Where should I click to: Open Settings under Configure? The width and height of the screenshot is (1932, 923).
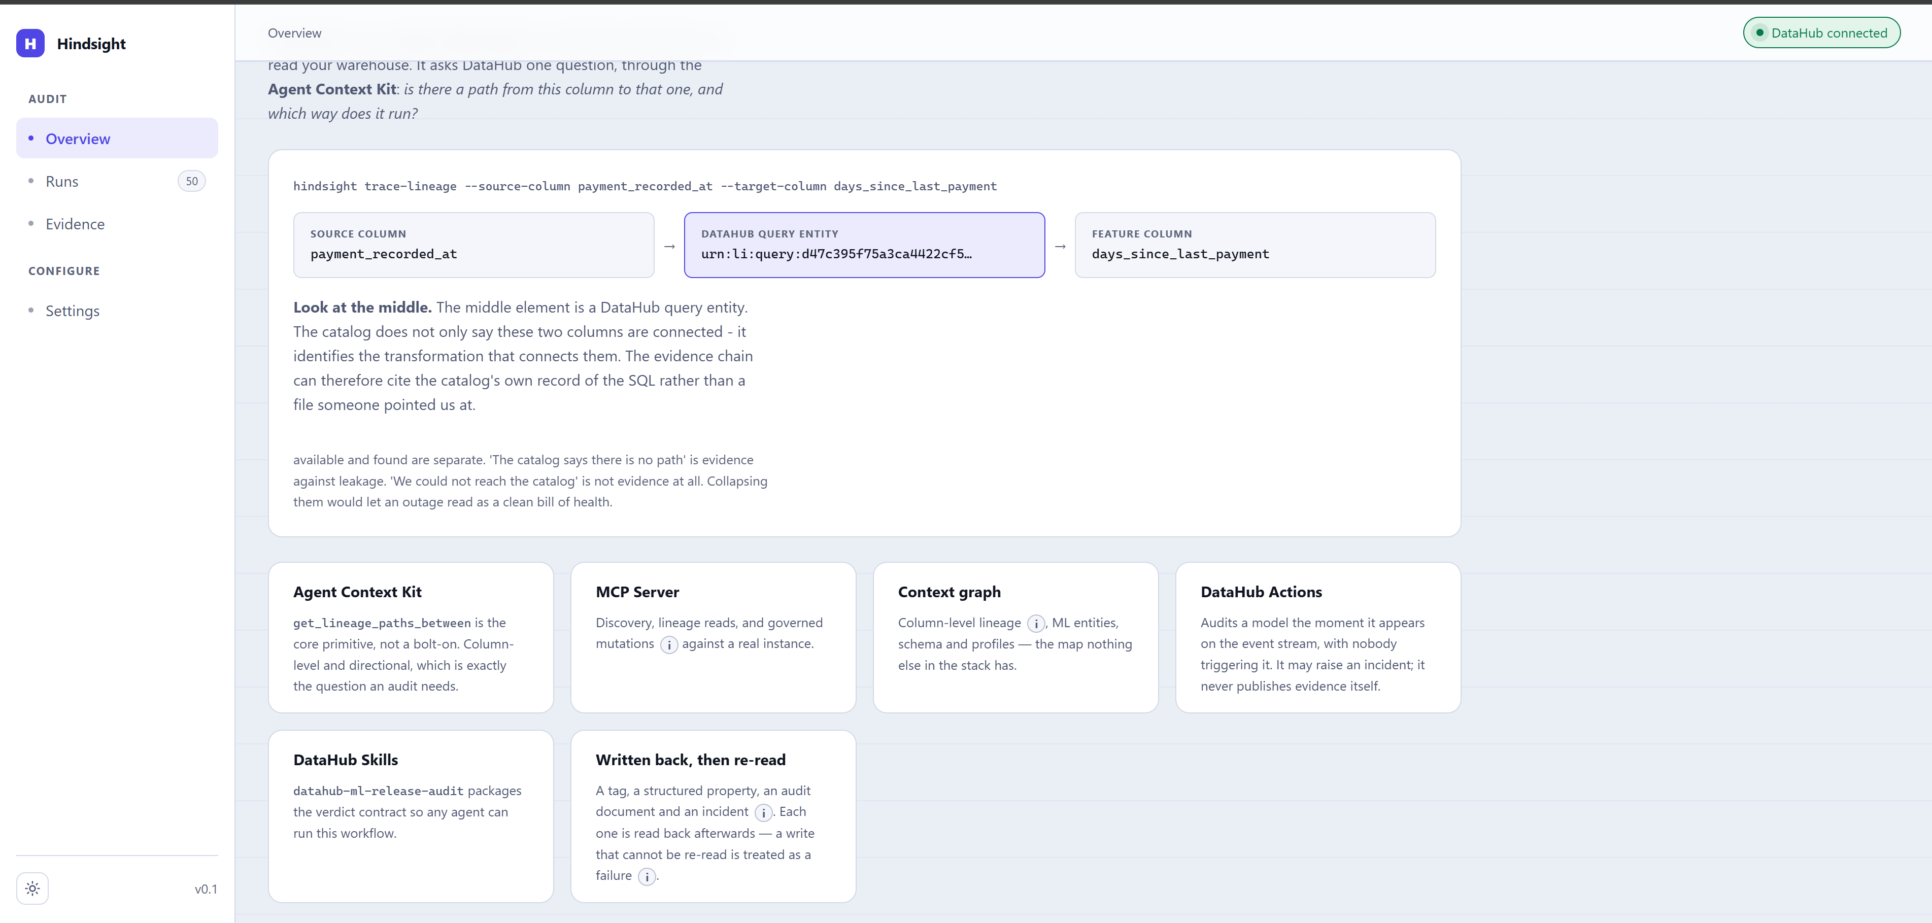click(x=117, y=311)
